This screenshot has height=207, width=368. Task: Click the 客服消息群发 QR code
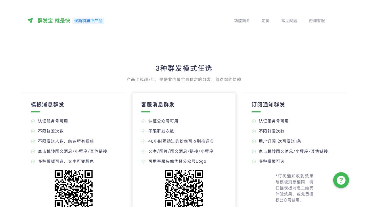click(x=184, y=189)
